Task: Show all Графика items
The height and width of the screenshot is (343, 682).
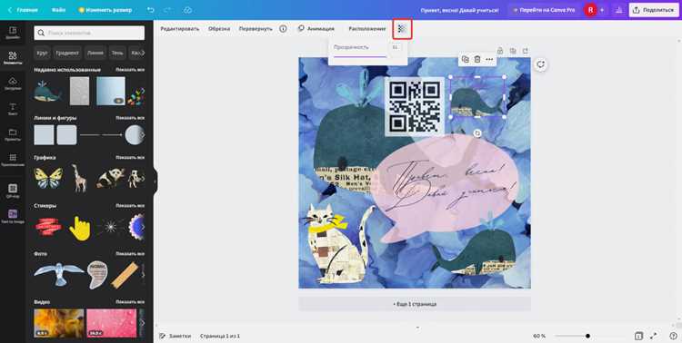Action: click(130, 157)
